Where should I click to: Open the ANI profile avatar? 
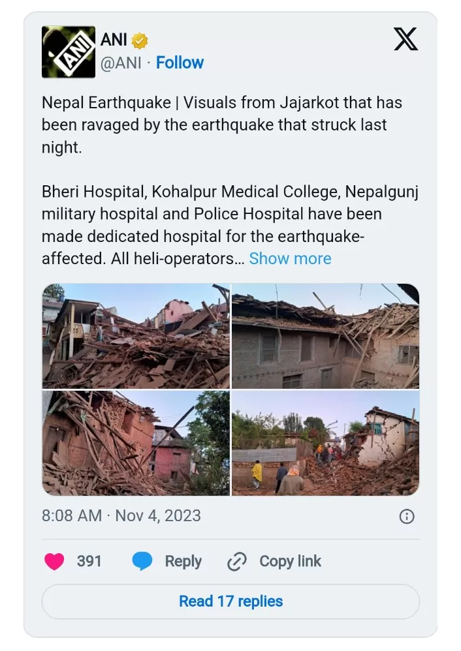[68, 52]
